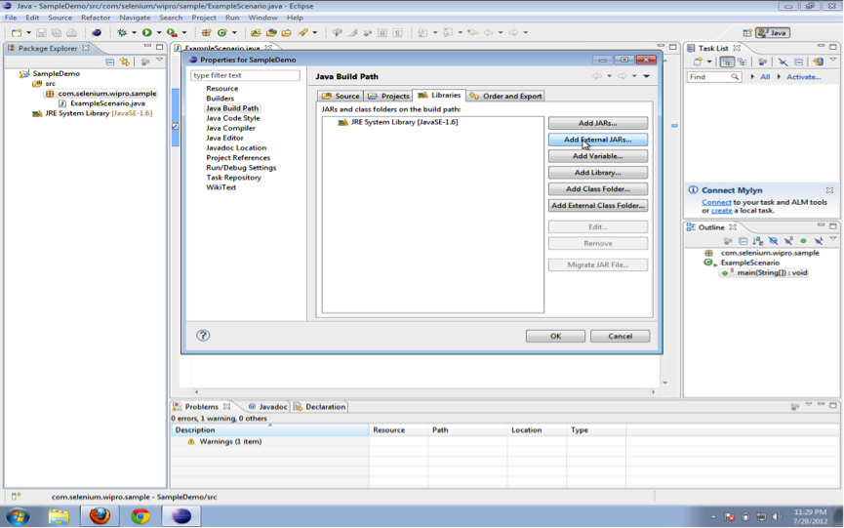This screenshot has width=844, height=528.
Task: Click the Add Class Folder... button
Action: tap(598, 189)
